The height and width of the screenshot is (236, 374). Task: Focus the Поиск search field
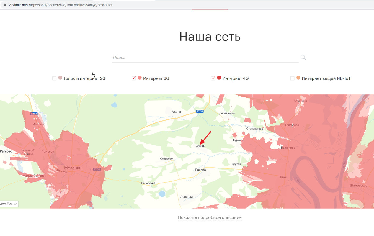pyautogui.click(x=205, y=58)
